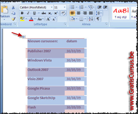Sort table contents A-Z icon
Image resolution: width=138 pixels, height=114 pixels.
(91, 19)
